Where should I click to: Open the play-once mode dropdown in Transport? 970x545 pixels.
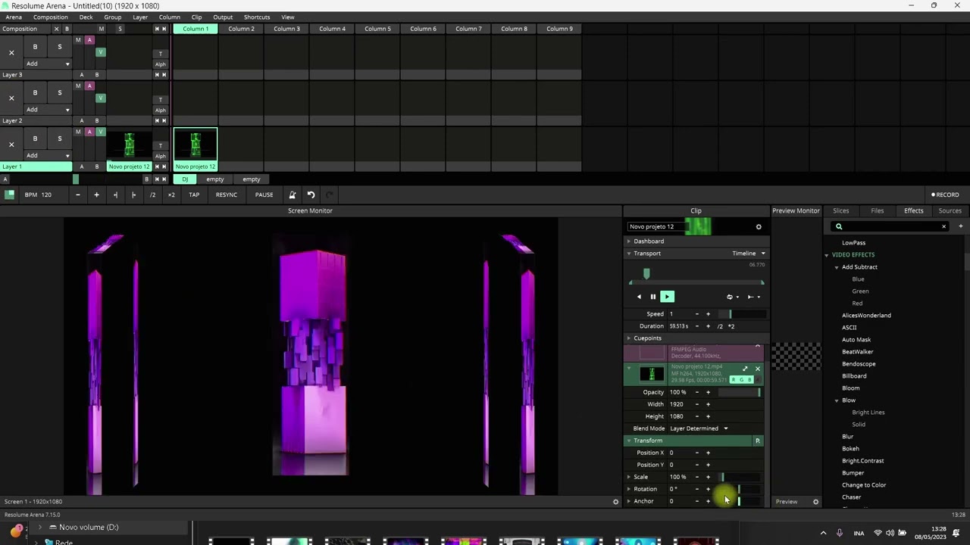(x=753, y=297)
